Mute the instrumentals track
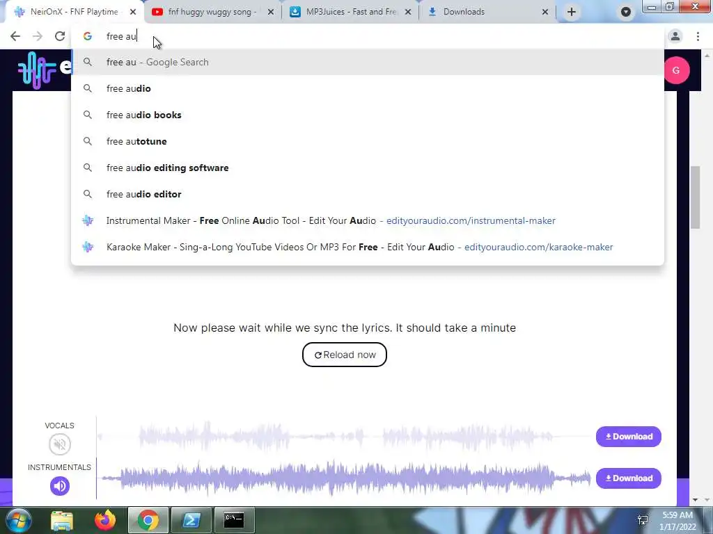Screen dimensions: 713x534 click(60, 486)
